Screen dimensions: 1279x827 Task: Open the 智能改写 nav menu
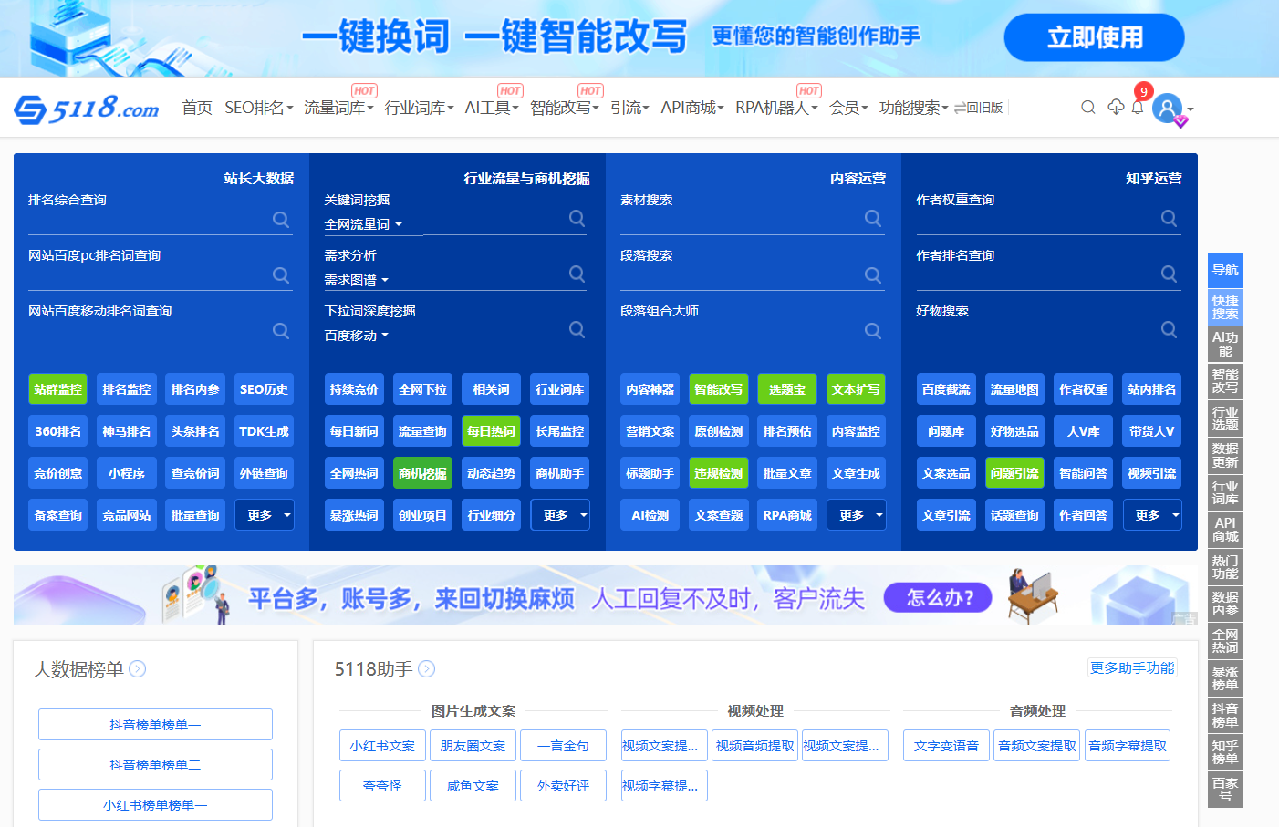565,108
